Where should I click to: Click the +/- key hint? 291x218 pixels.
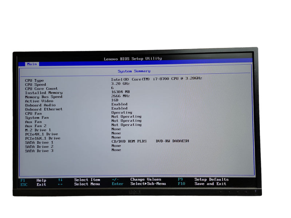pos(115,179)
